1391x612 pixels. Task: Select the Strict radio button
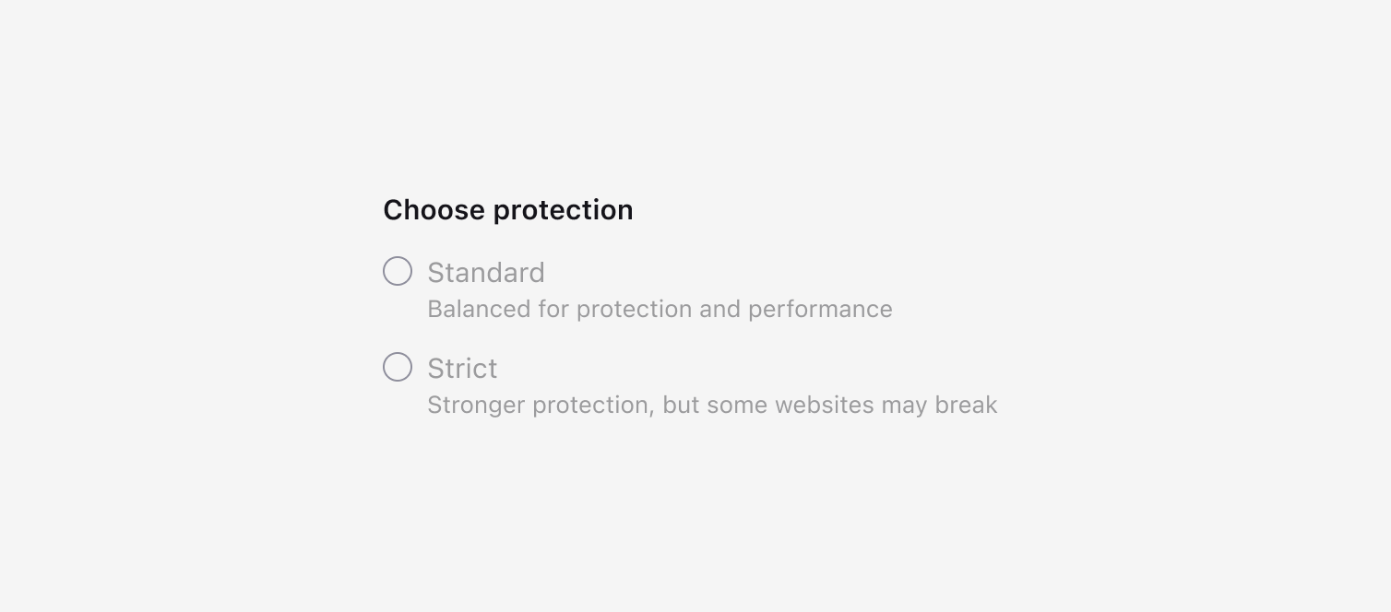click(398, 367)
